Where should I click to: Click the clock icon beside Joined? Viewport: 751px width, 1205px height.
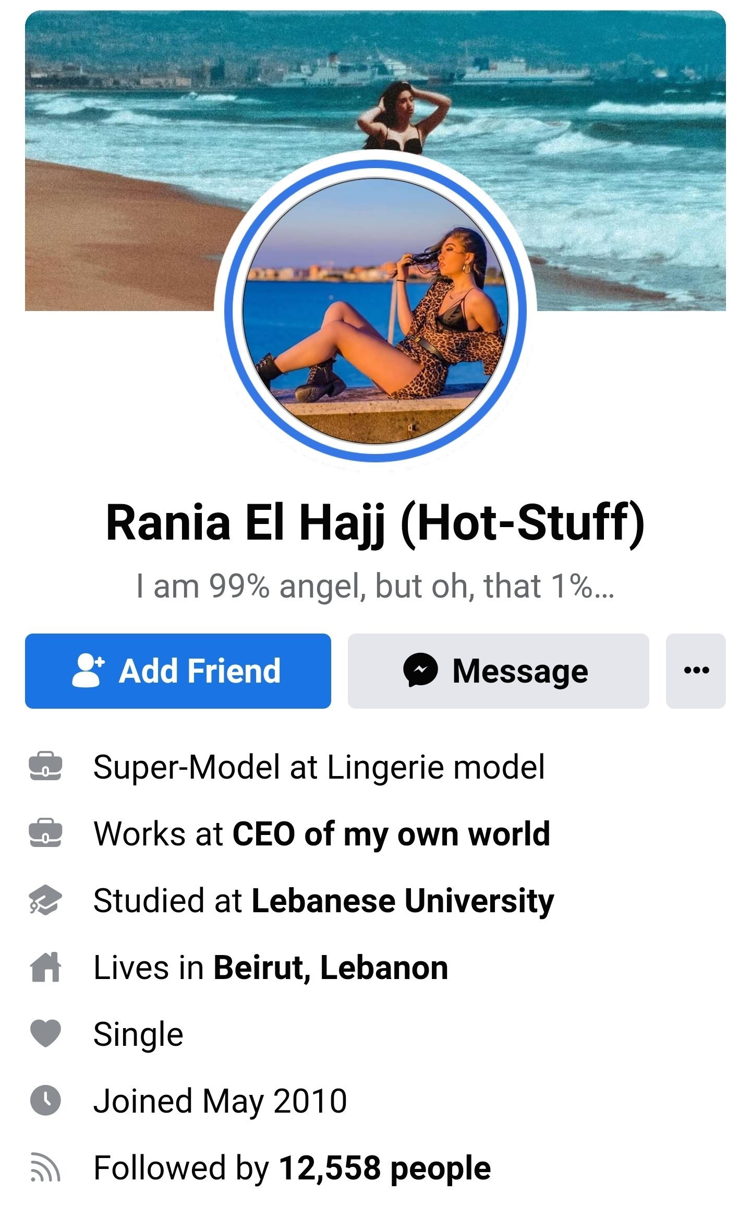[x=45, y=1101]
